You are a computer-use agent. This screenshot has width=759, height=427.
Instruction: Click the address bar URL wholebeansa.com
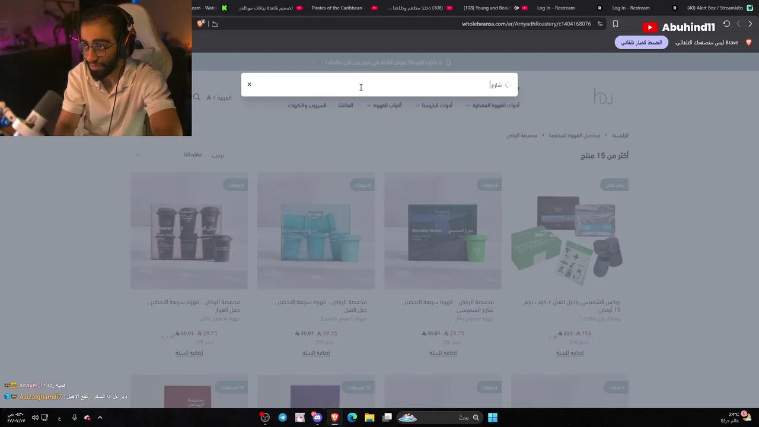point(527,24)
